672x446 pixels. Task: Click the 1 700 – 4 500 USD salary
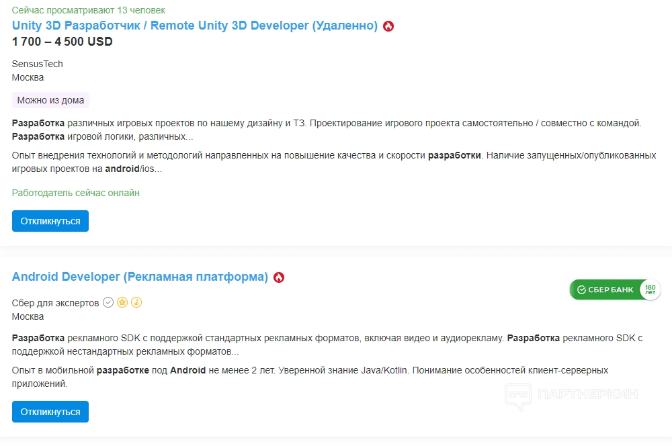[x=62, y=42]
